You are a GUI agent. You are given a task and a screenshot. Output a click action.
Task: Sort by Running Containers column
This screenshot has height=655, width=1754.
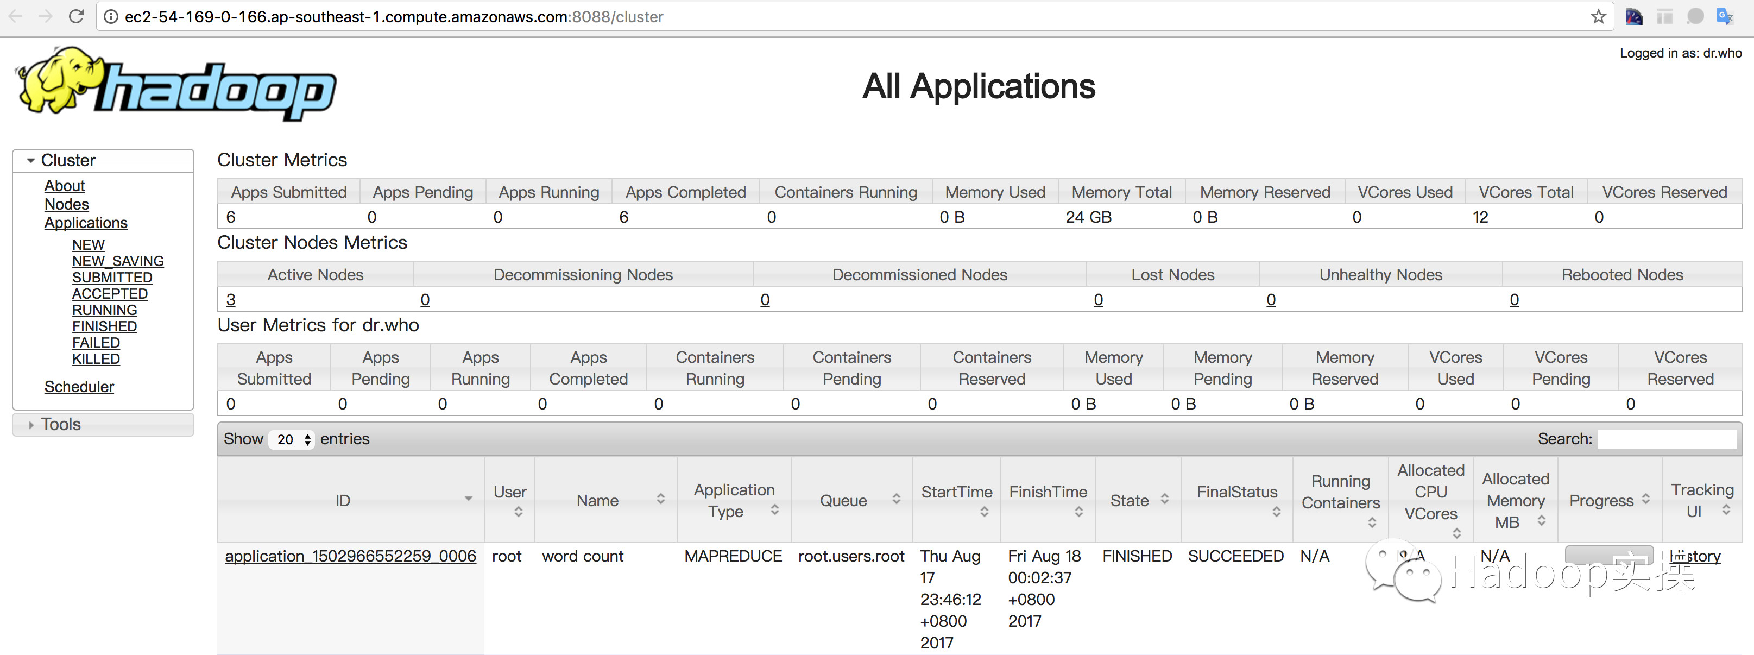pyautogui.click(x=1341, y=500)
